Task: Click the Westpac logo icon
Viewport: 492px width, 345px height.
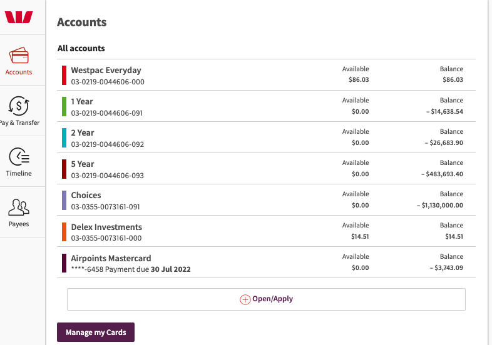Action: pyautogui.click(x=19, y=17)
